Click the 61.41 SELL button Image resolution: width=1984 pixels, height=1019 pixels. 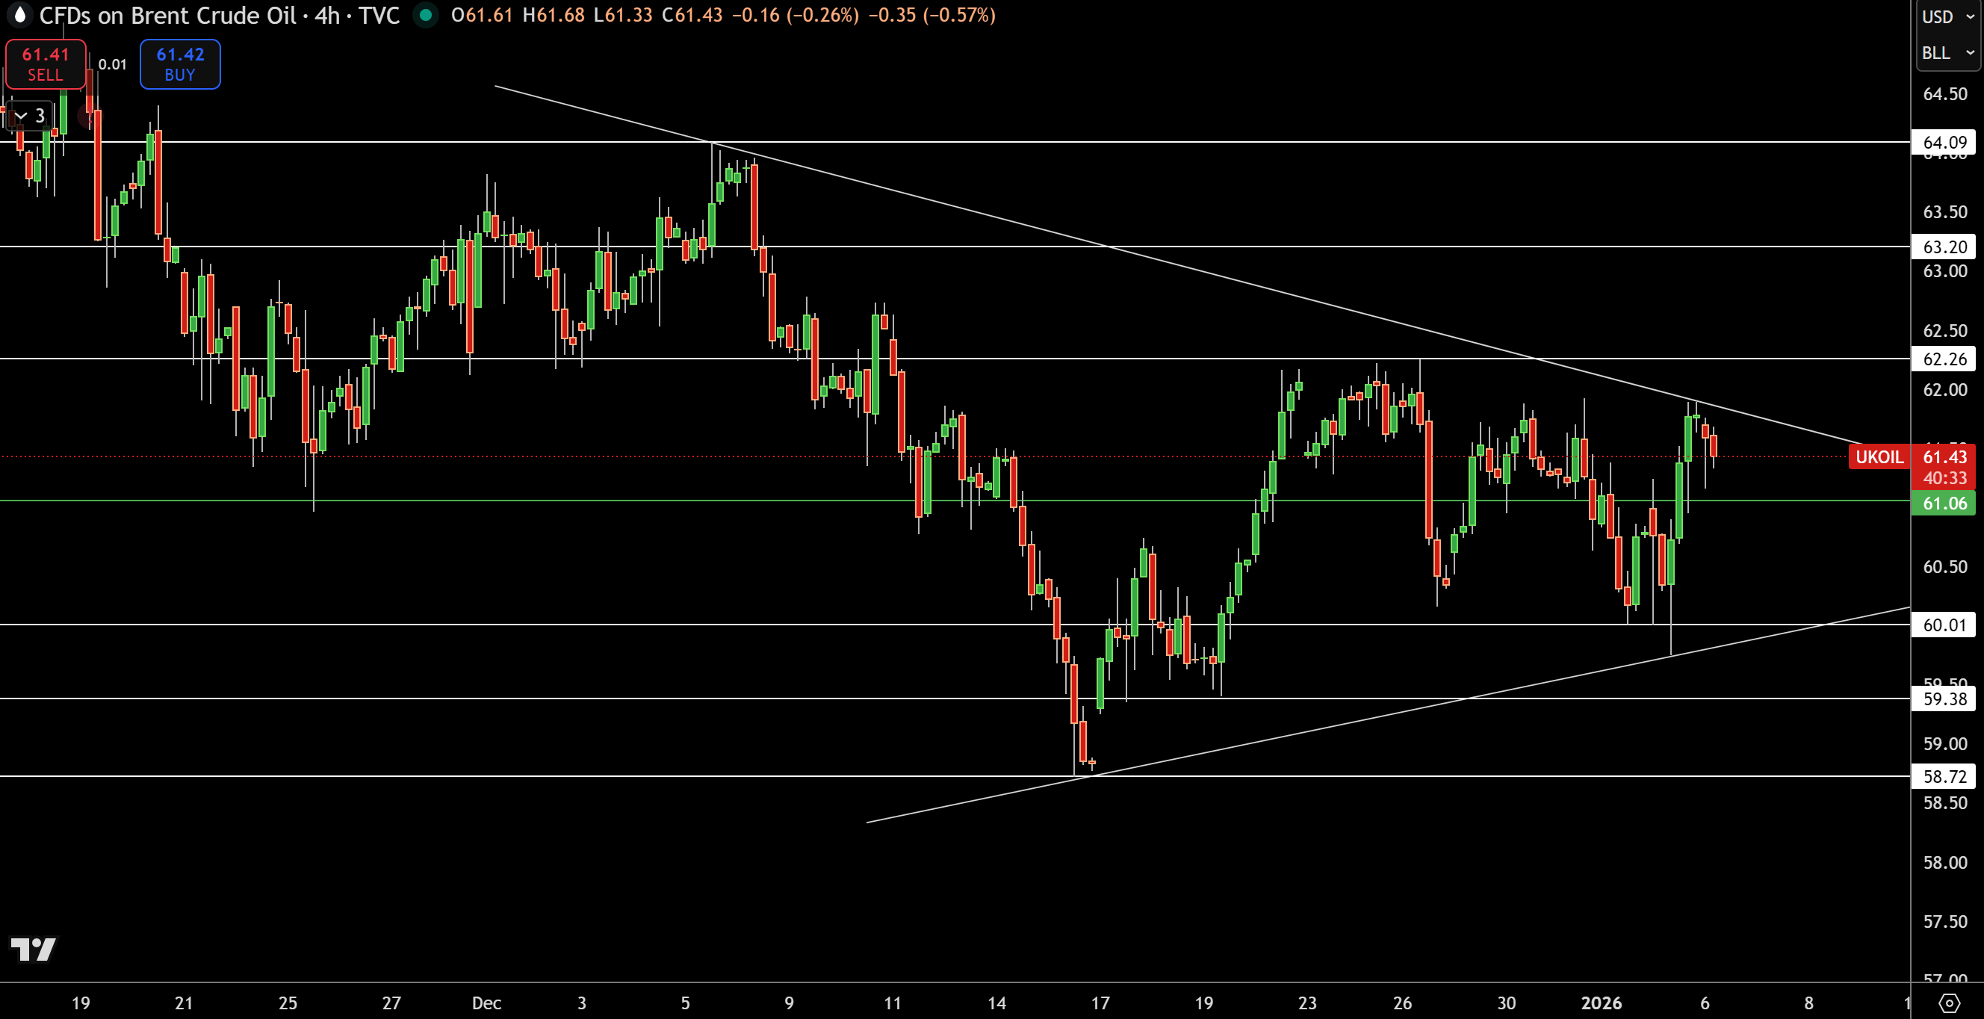[46, 64]
